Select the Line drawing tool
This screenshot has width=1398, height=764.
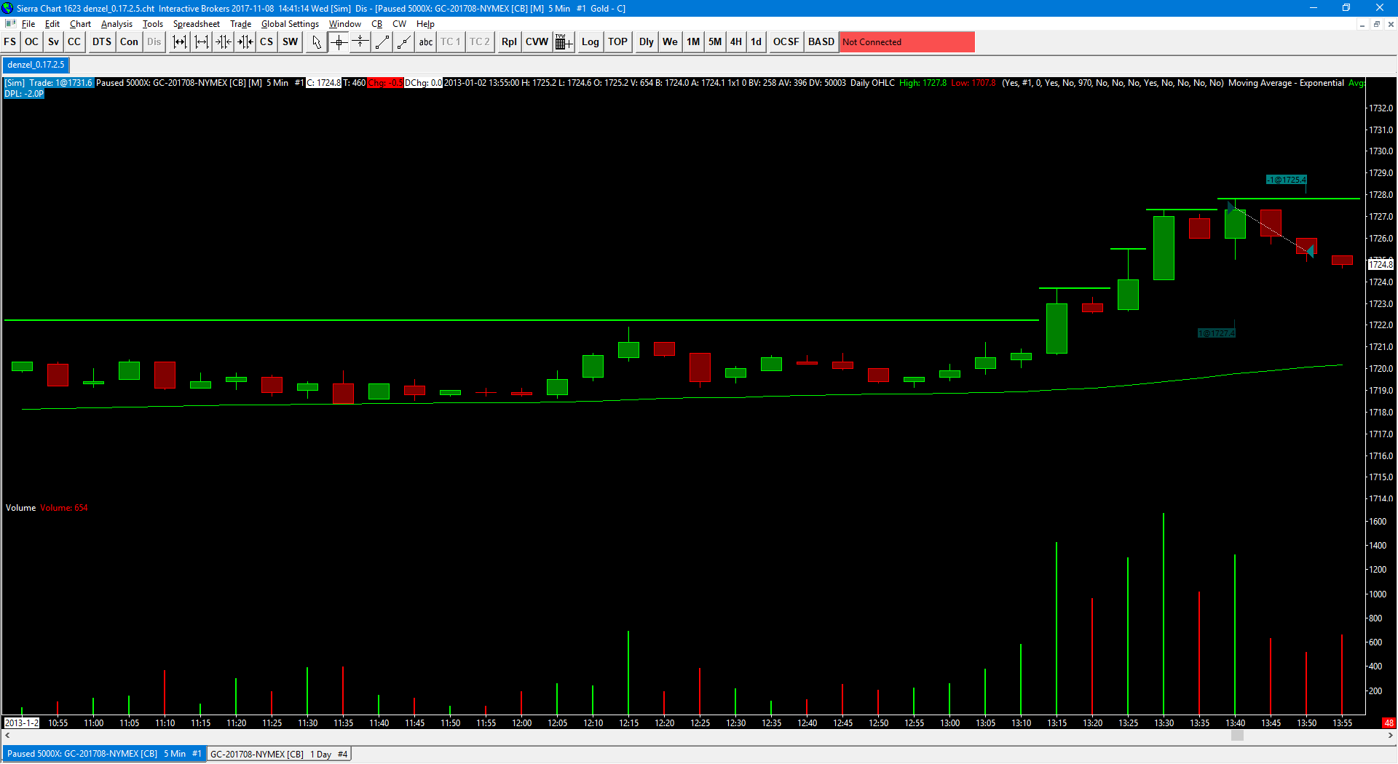(x=382, y=42)
